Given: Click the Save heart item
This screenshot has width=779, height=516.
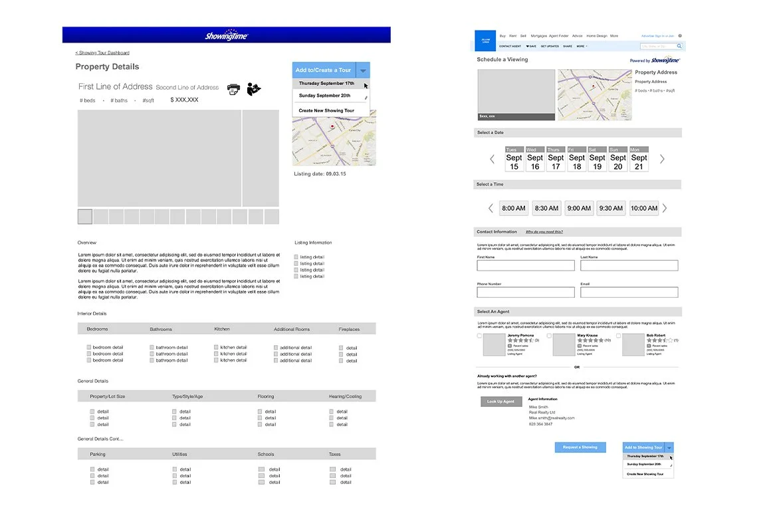Looking at the screenshot, I should pos(531,47).
